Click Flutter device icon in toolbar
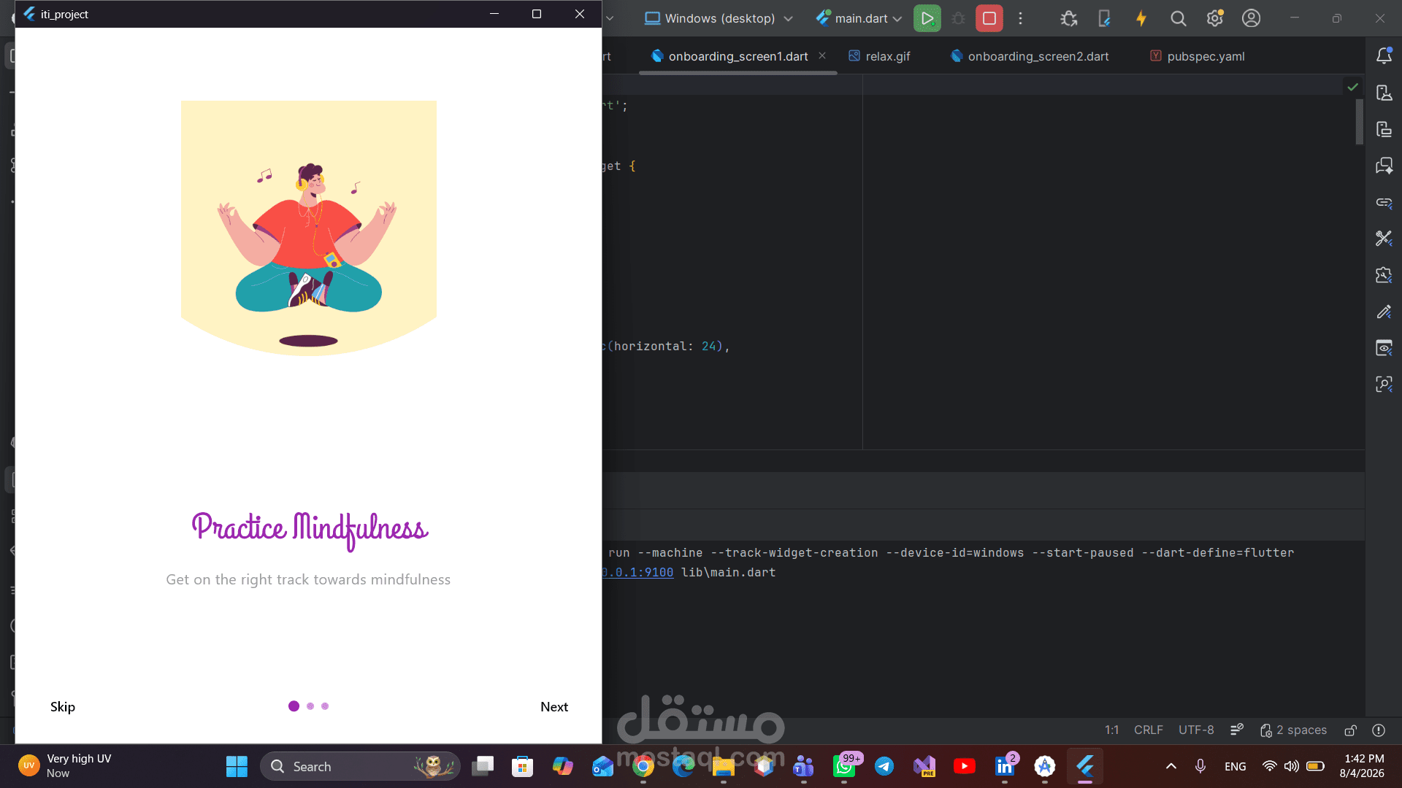 (x=1104, y=18)
